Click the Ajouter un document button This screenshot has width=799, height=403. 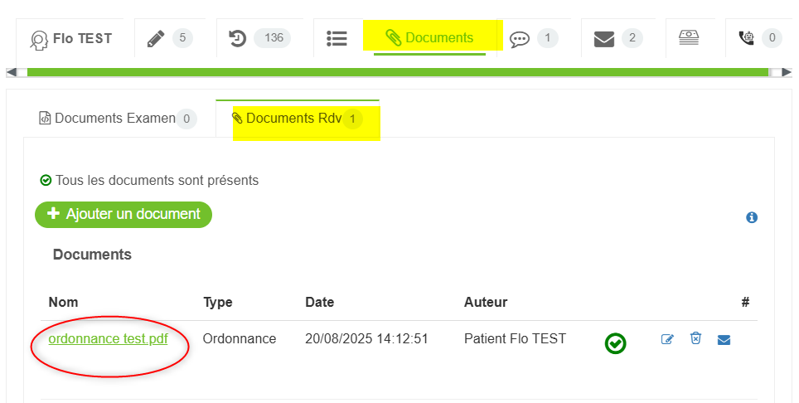tap(123, 214)
